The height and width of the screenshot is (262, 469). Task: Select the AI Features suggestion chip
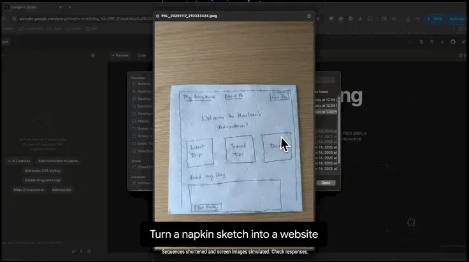[19, 161]
